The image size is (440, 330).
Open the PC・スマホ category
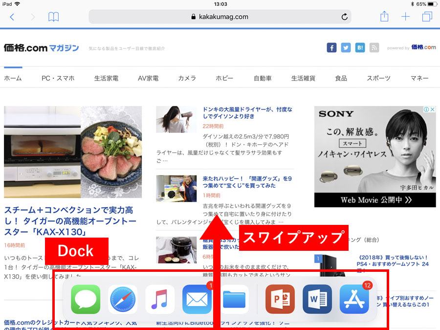click(58, 78)
